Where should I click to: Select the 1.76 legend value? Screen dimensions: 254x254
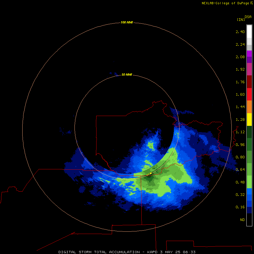click(240, 82)
